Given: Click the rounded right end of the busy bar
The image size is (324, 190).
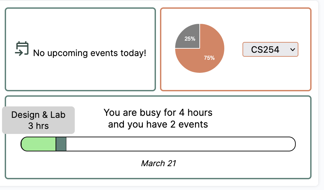Looking at the screenshot, I should pos(292,144).
